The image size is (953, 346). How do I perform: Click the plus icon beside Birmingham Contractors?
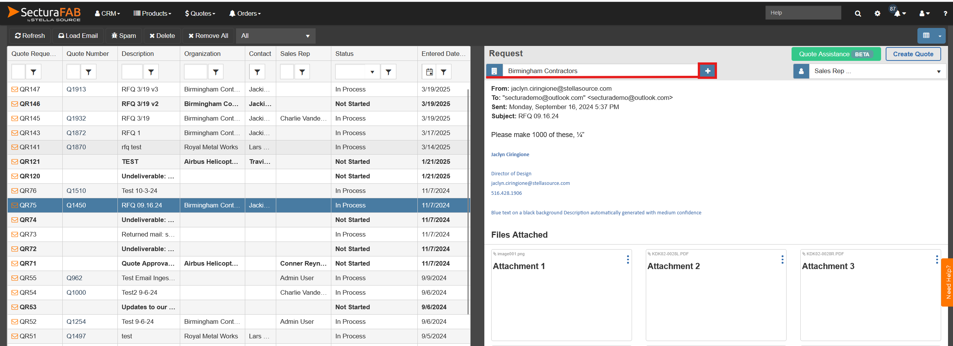707,71
